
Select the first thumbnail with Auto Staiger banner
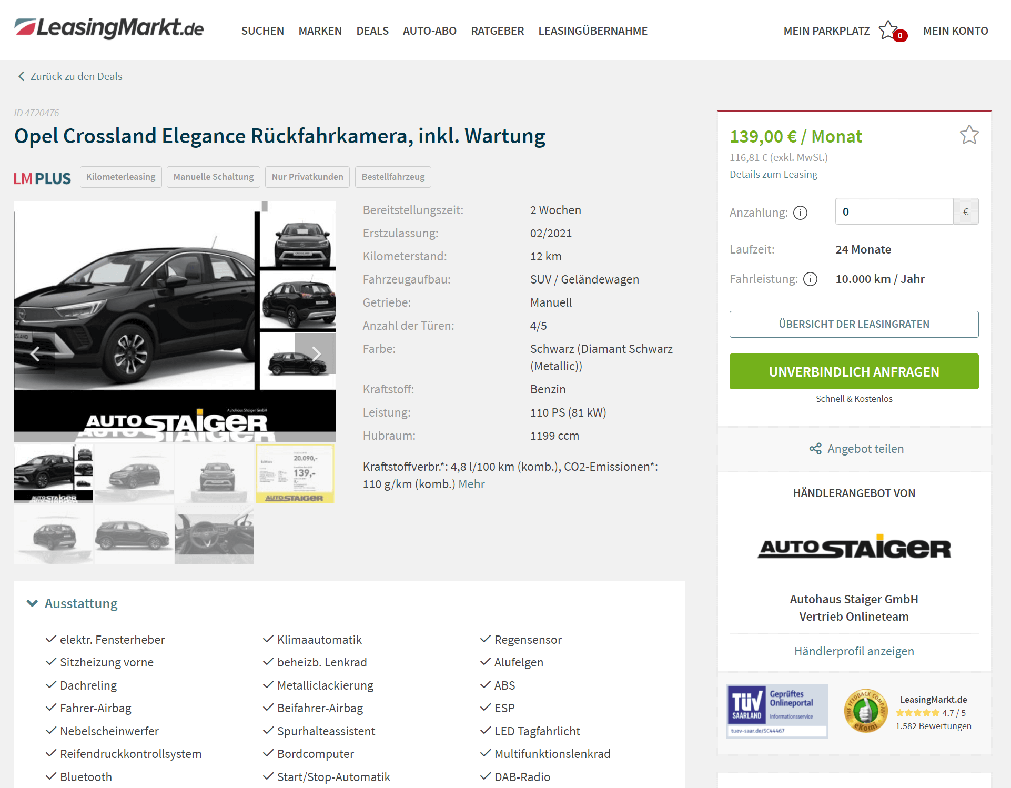click(x=54, y=474)
